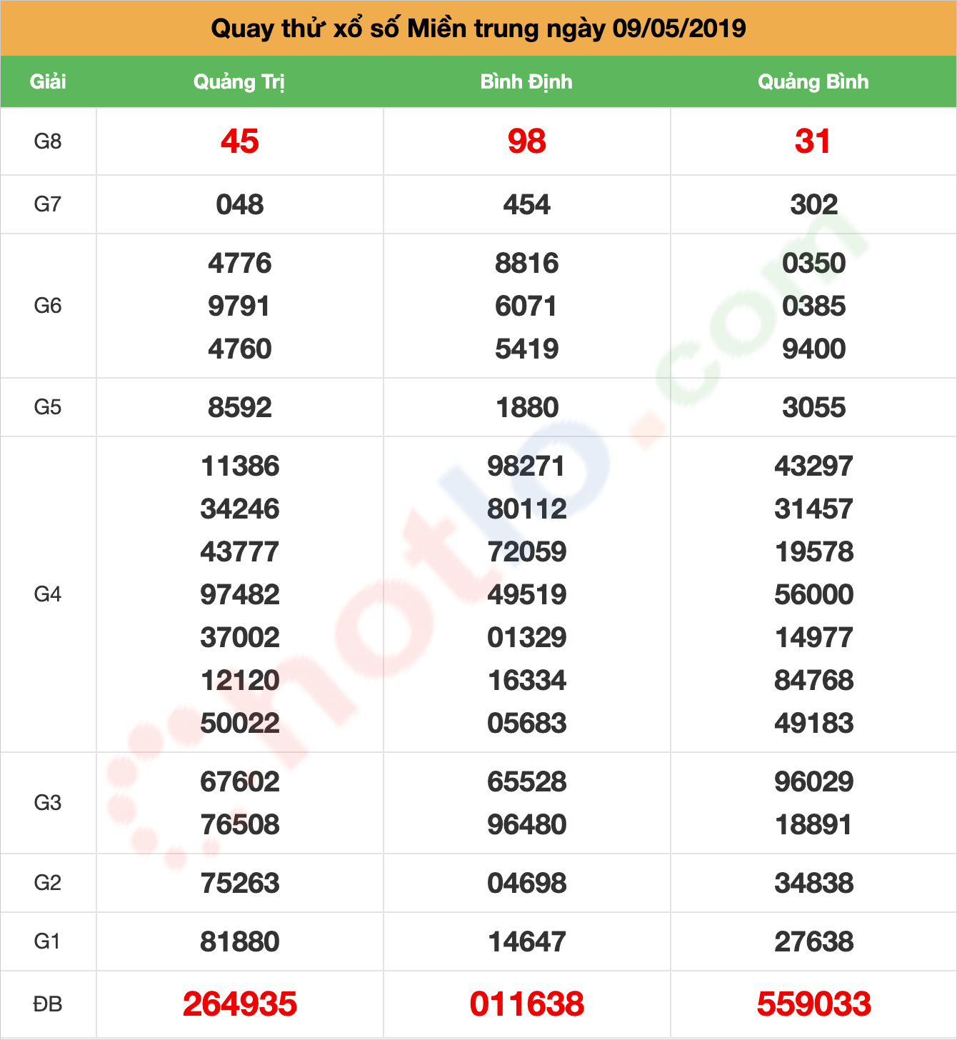
Task: Select G4 number 11386
Action: (x=240, y=466)
